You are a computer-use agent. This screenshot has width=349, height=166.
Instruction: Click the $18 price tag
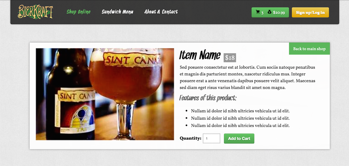click(230, 58)
